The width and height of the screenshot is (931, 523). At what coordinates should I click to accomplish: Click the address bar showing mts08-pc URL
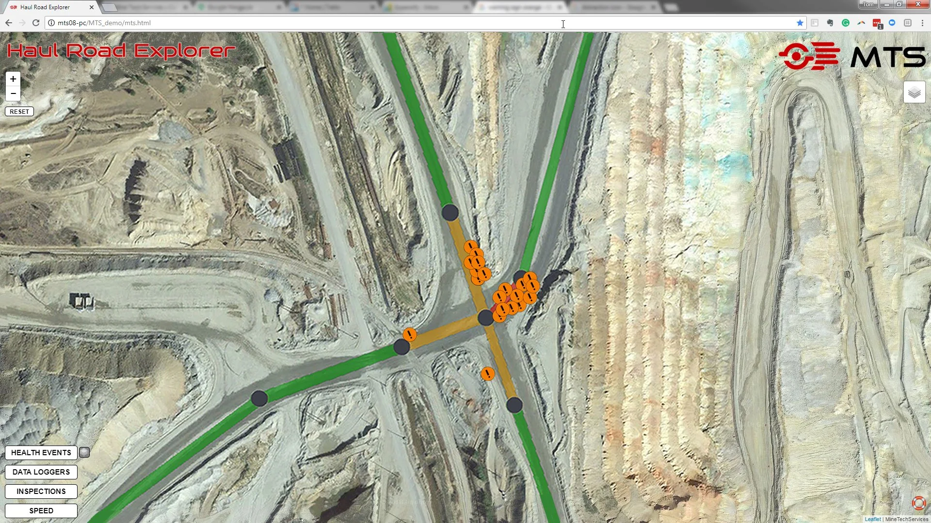tap(422, 23)
